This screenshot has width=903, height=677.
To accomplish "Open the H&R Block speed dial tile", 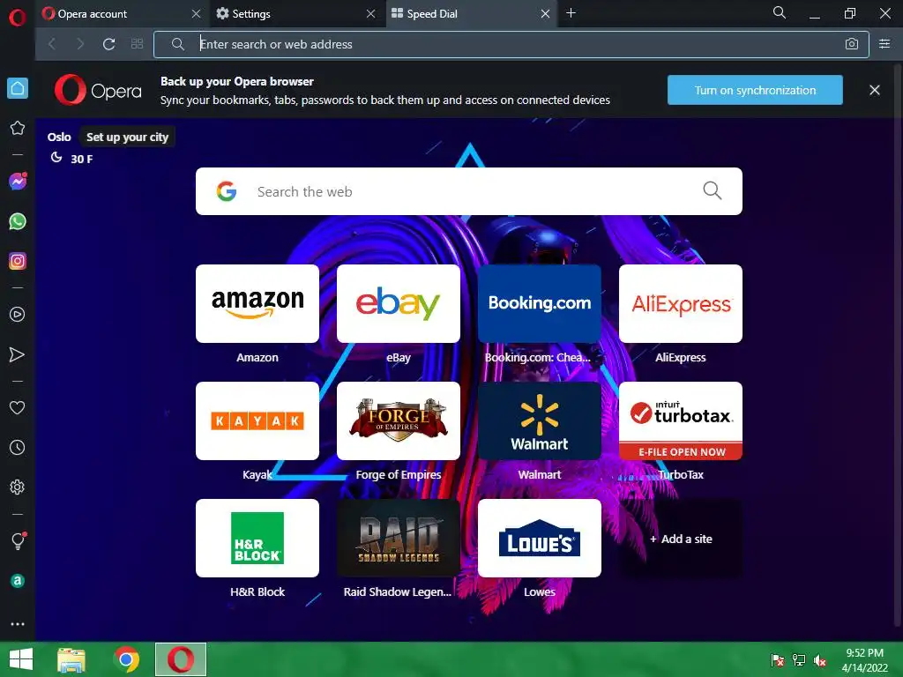I will coord(257,539).
